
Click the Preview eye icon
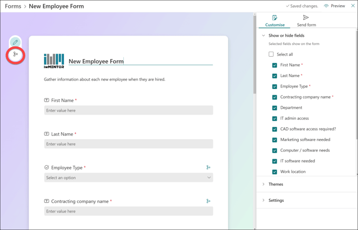326,6
